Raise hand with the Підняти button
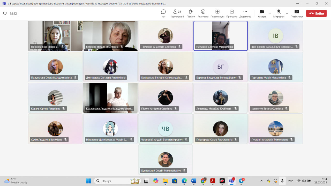The image size is (331, 186). coord(191,13)
